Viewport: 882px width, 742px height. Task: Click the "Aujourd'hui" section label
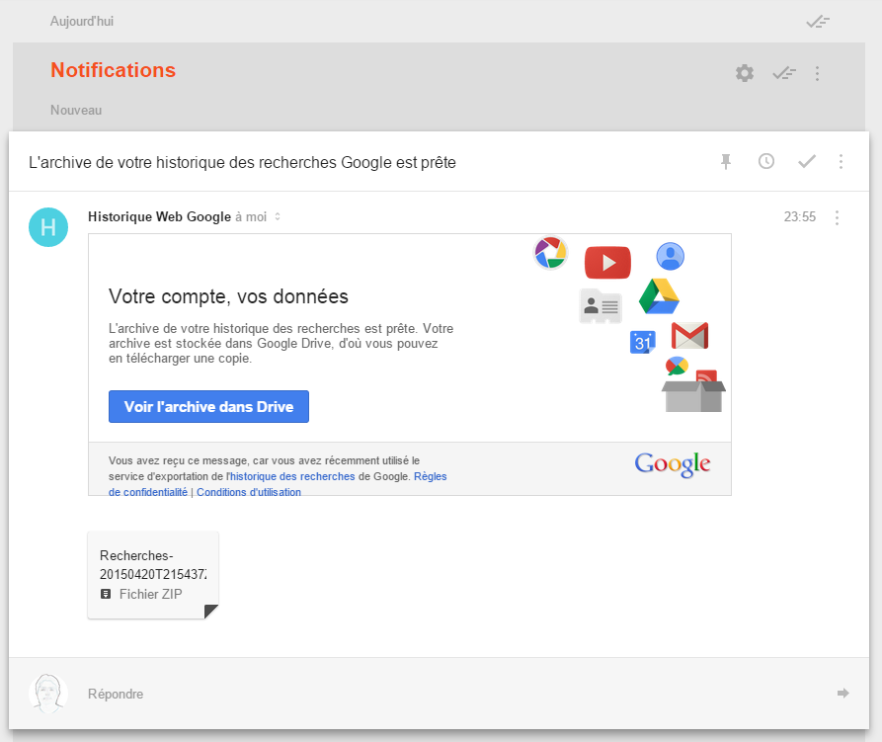click(x=82, y=22)
